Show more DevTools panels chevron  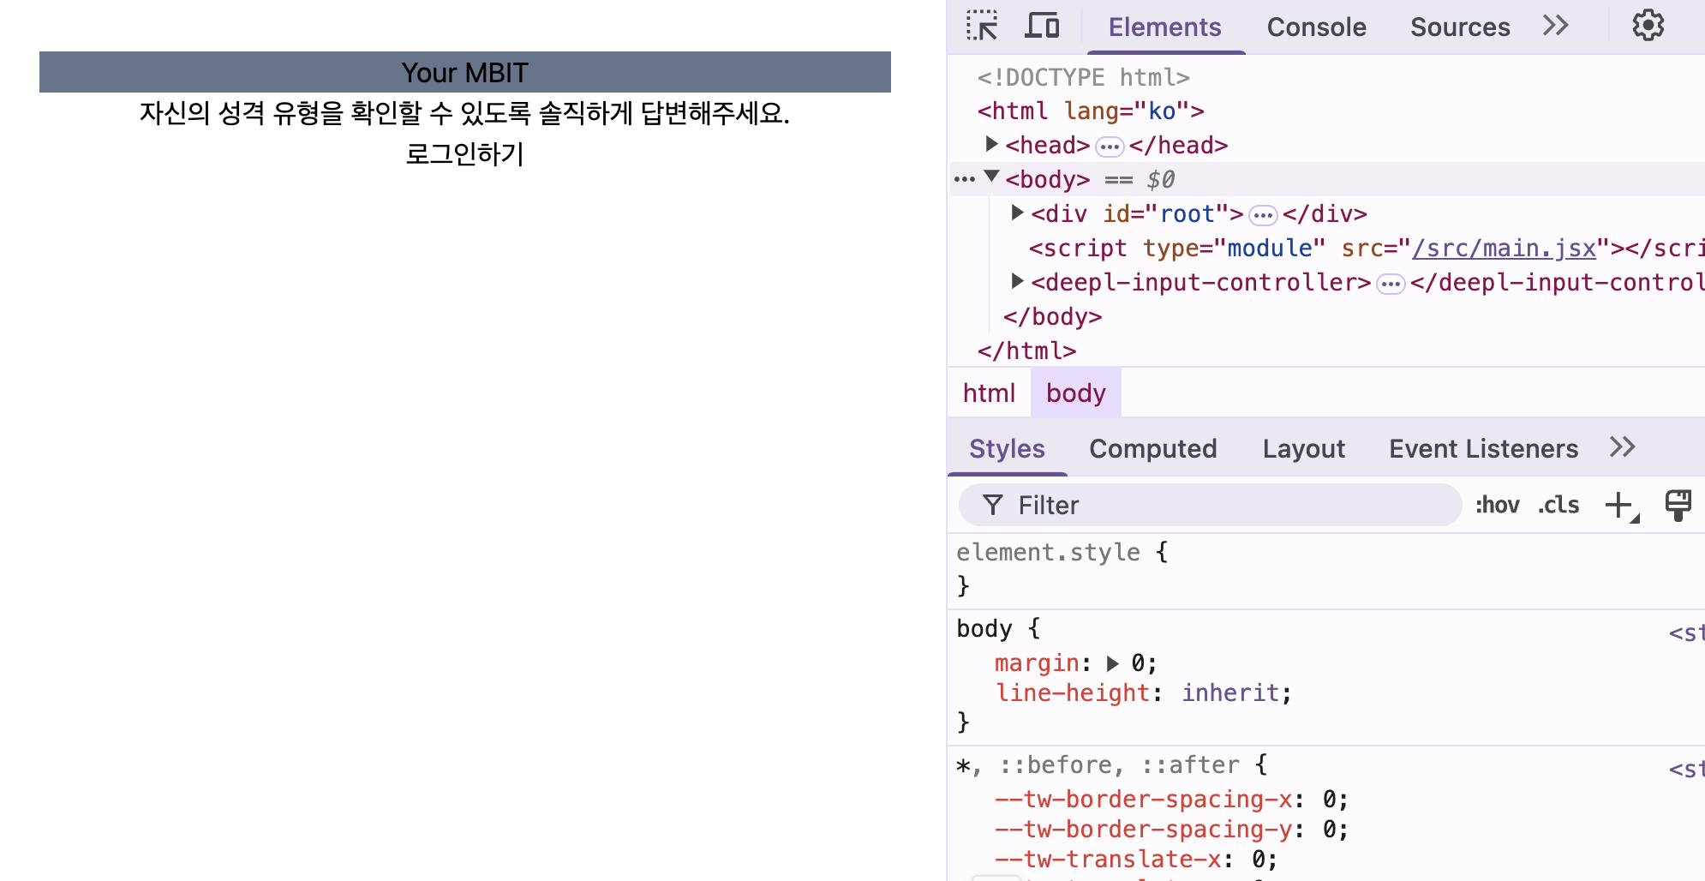coord(1555,26)
